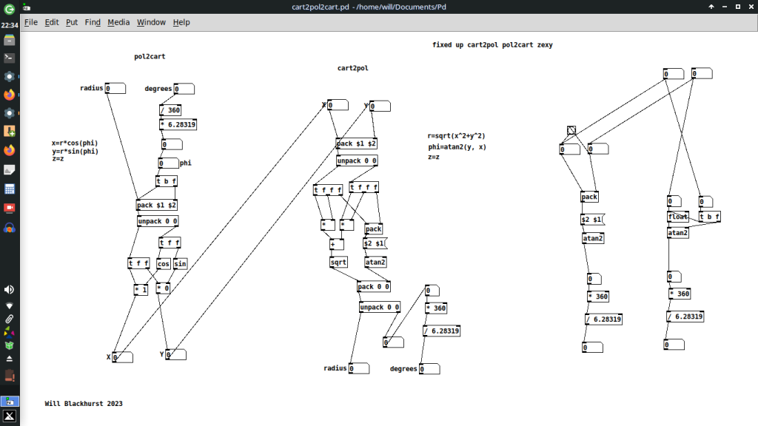Launch the terminal from the dock
Screen dimensions: 758x426
pos(9,58)
